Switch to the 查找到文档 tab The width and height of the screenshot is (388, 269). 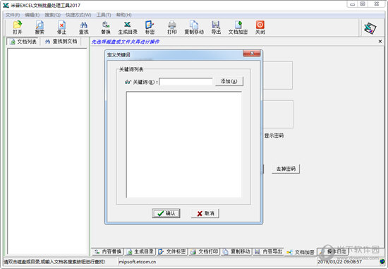pos(61,42)
